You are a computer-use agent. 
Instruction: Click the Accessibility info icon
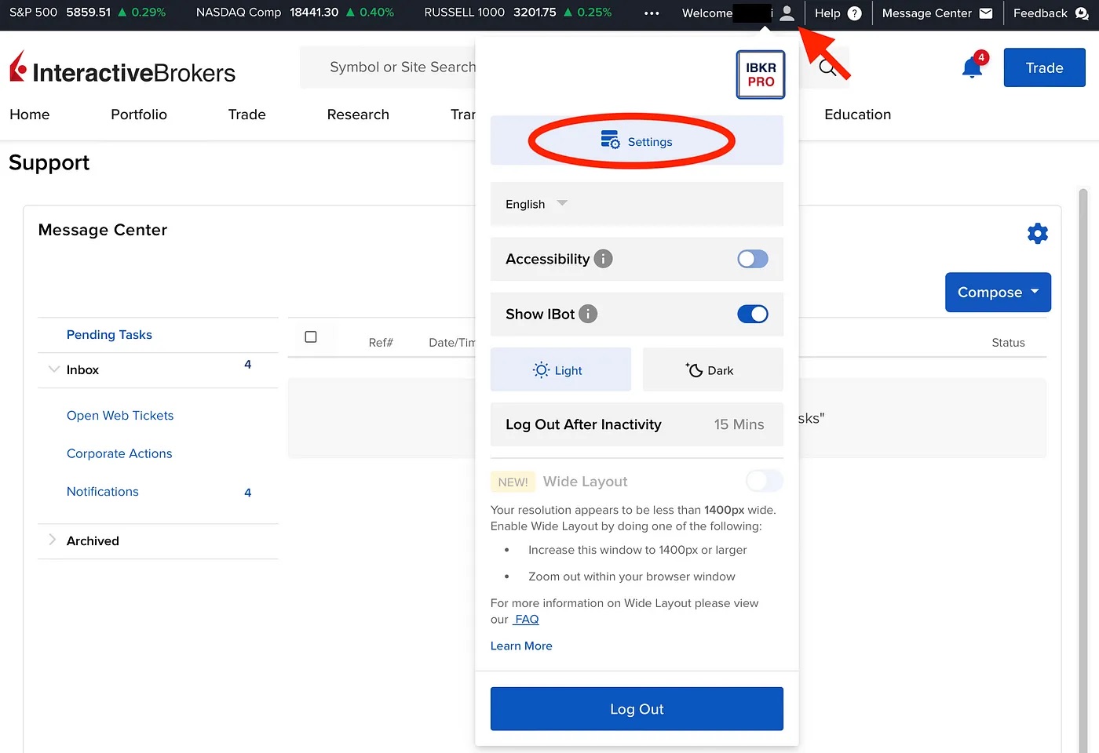603,259
